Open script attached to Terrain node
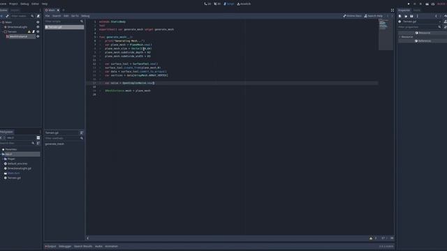 34,32
